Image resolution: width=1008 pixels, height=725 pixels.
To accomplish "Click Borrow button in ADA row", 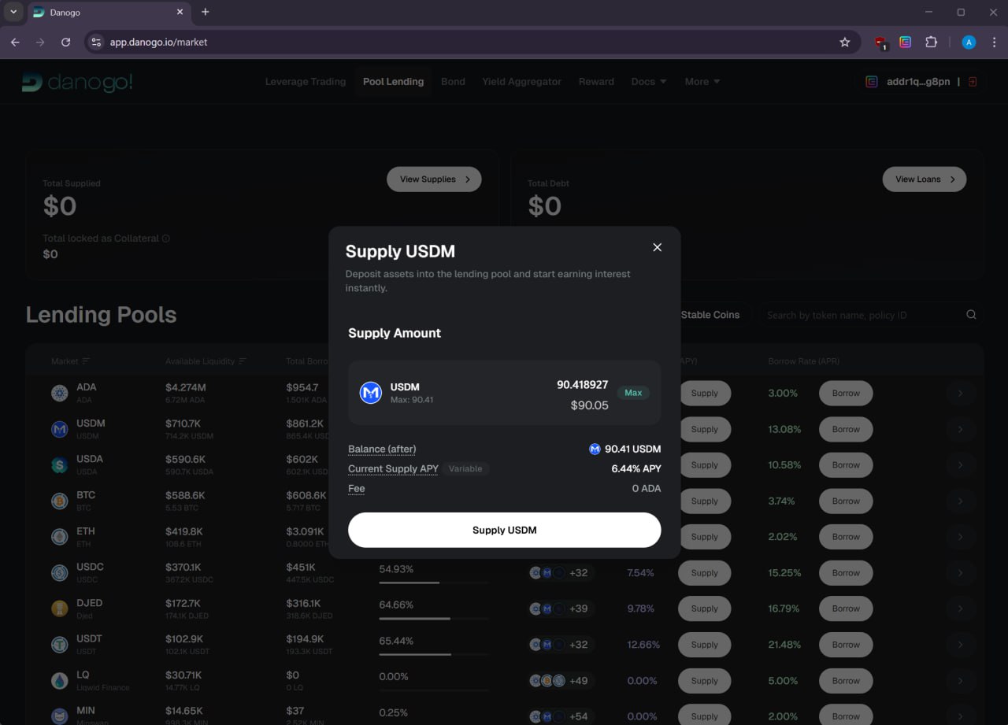I will pos(846,393).
